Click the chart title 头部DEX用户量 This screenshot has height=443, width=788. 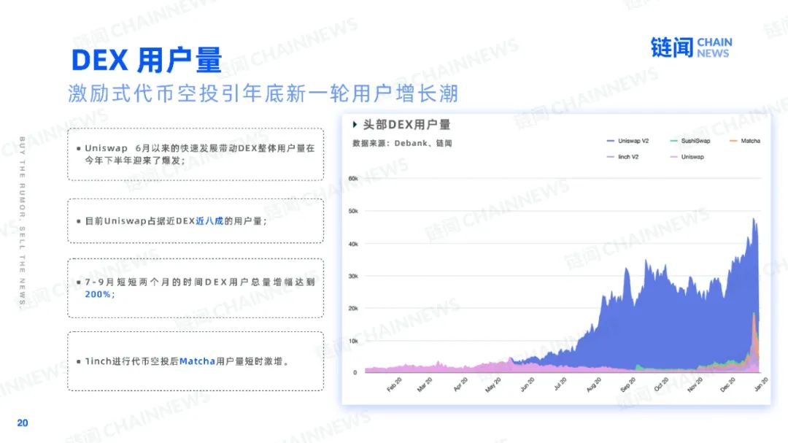tap(406, 124)
